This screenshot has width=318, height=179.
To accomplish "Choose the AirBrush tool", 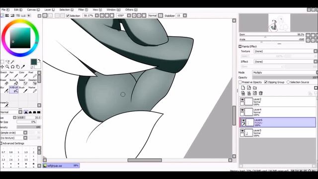I will pyautogui.click(x=14, y=89).
